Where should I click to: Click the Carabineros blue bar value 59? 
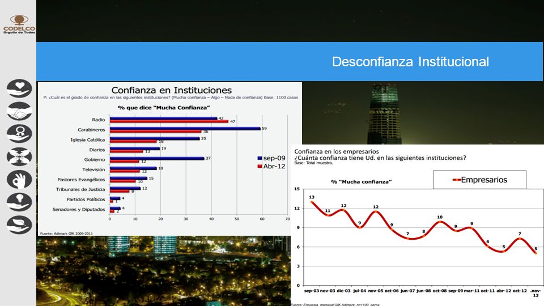(x=264, y=129)
